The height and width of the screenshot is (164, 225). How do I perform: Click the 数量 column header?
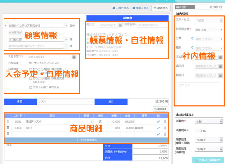(x=86, y=116)
